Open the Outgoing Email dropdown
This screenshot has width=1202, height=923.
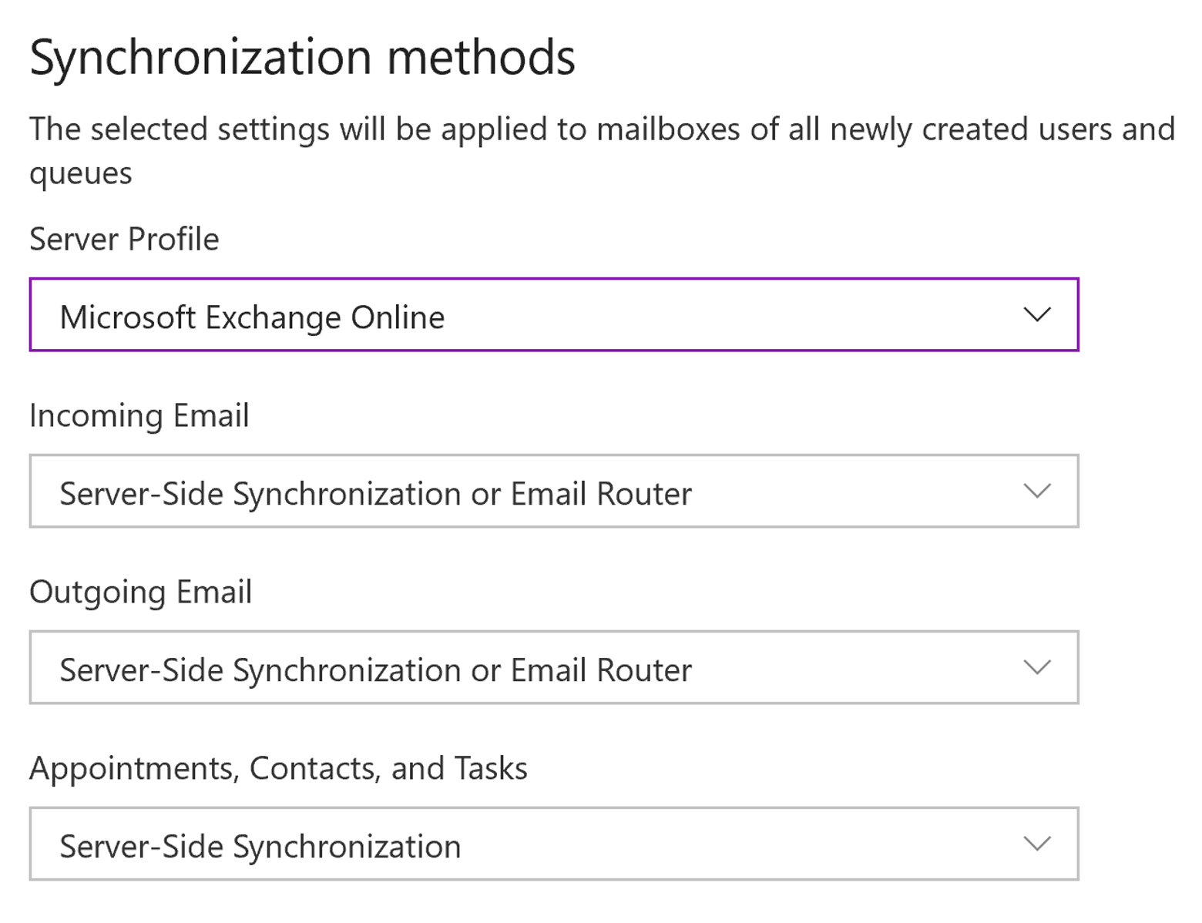pyautogui.click(x=554, y=667)
